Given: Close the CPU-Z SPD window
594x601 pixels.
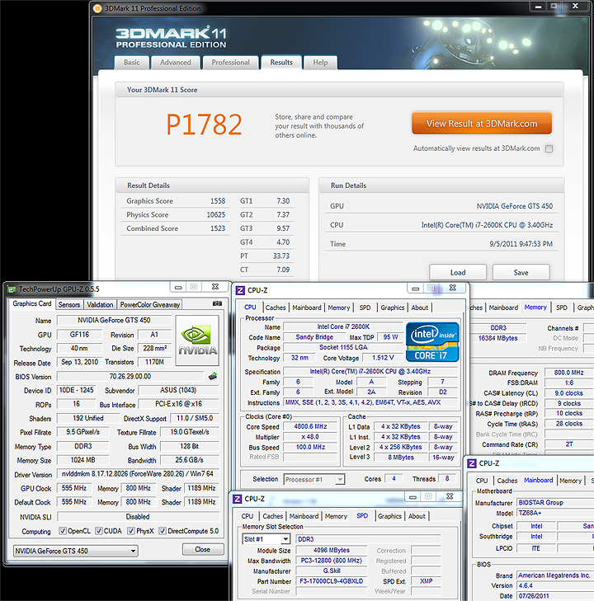Looking at the screenshot, I should [x=450, y=496].
